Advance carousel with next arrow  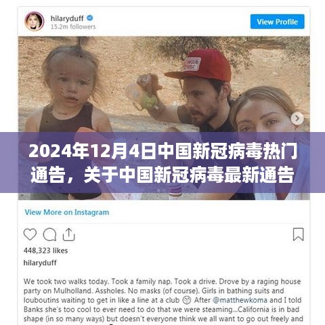coord(297,118)
